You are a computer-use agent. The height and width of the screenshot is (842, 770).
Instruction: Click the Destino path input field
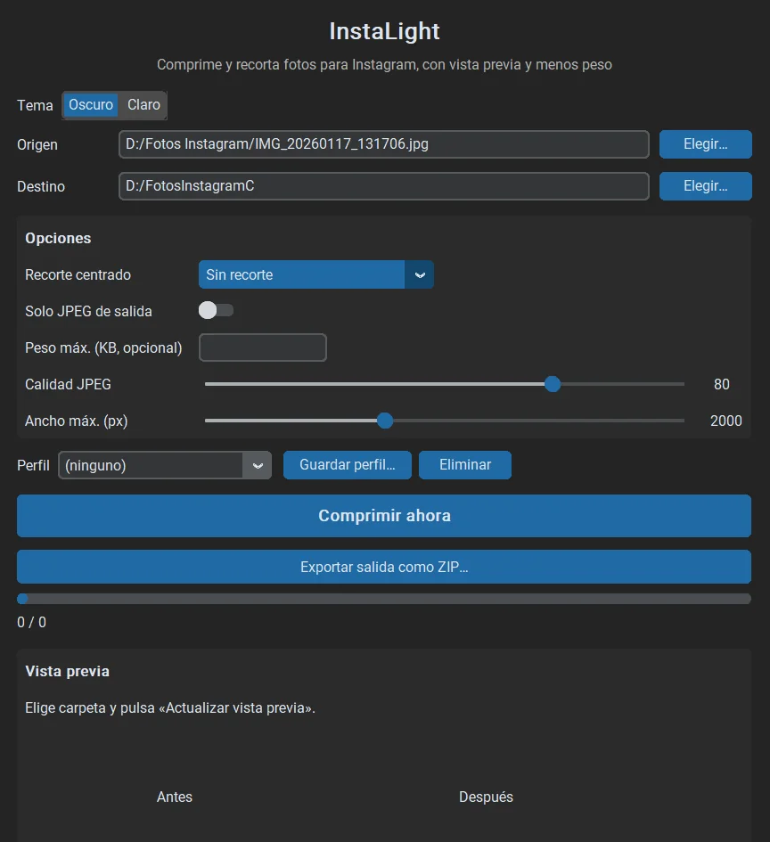click(x=383, y=186)
